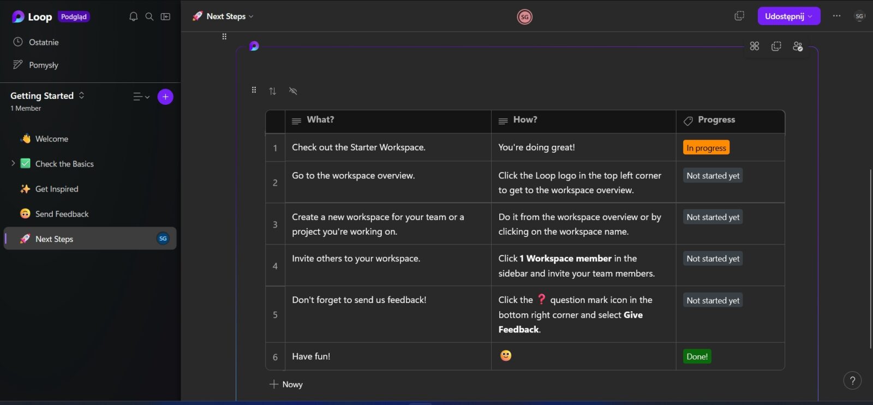The image size is (873, 405).
Task: Click the orange In progress label
Action: click(x=706, y=148)
